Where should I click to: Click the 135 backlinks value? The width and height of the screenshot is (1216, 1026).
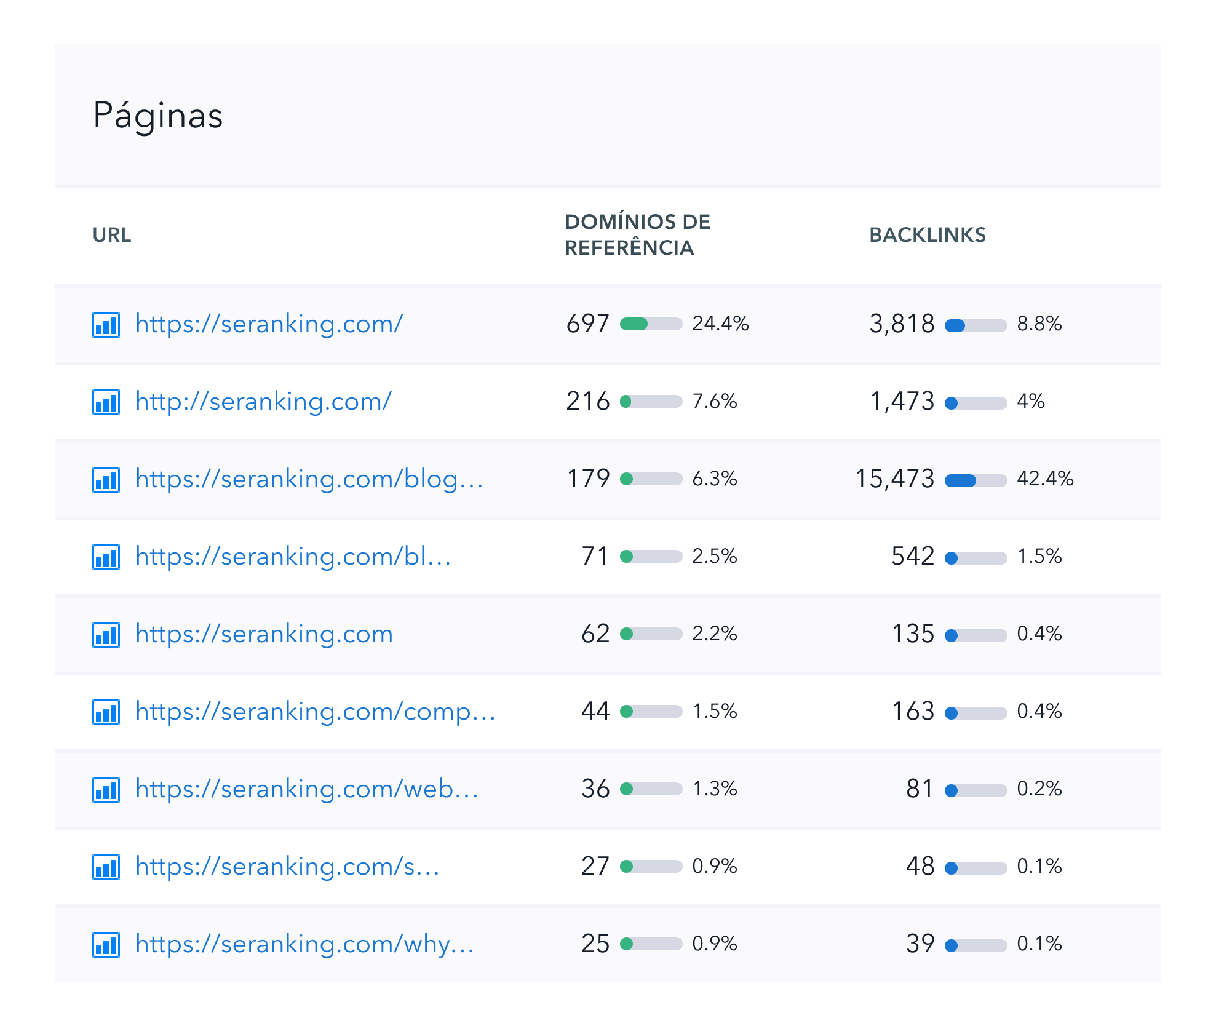913,634
